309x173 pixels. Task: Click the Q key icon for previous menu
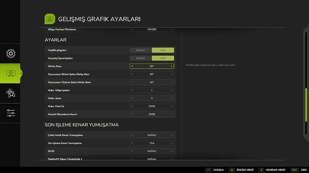tap(232, 170)
